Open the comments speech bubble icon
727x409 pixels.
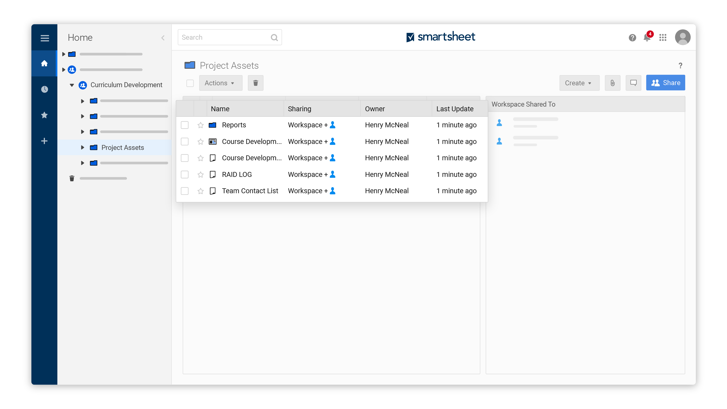pos(633,83)
